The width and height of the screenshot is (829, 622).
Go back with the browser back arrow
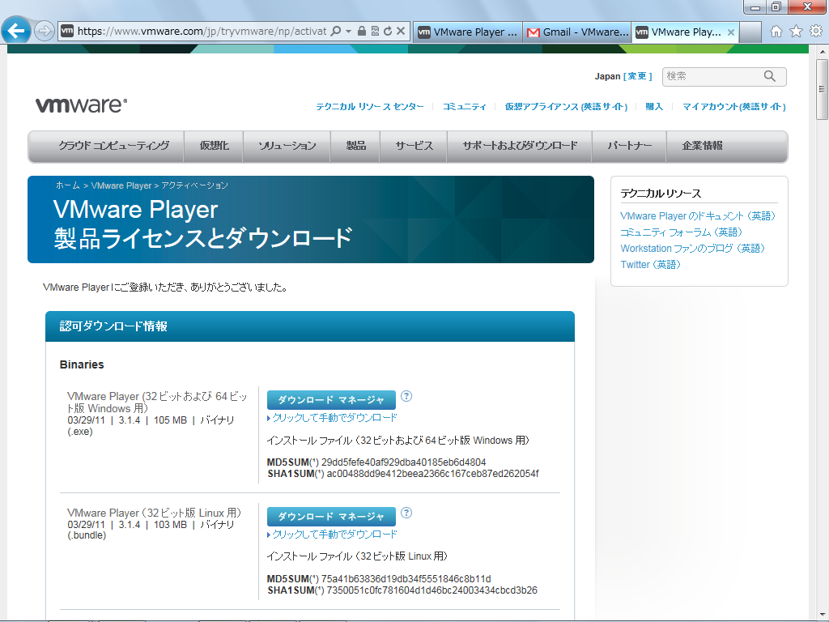click(16, 31)
